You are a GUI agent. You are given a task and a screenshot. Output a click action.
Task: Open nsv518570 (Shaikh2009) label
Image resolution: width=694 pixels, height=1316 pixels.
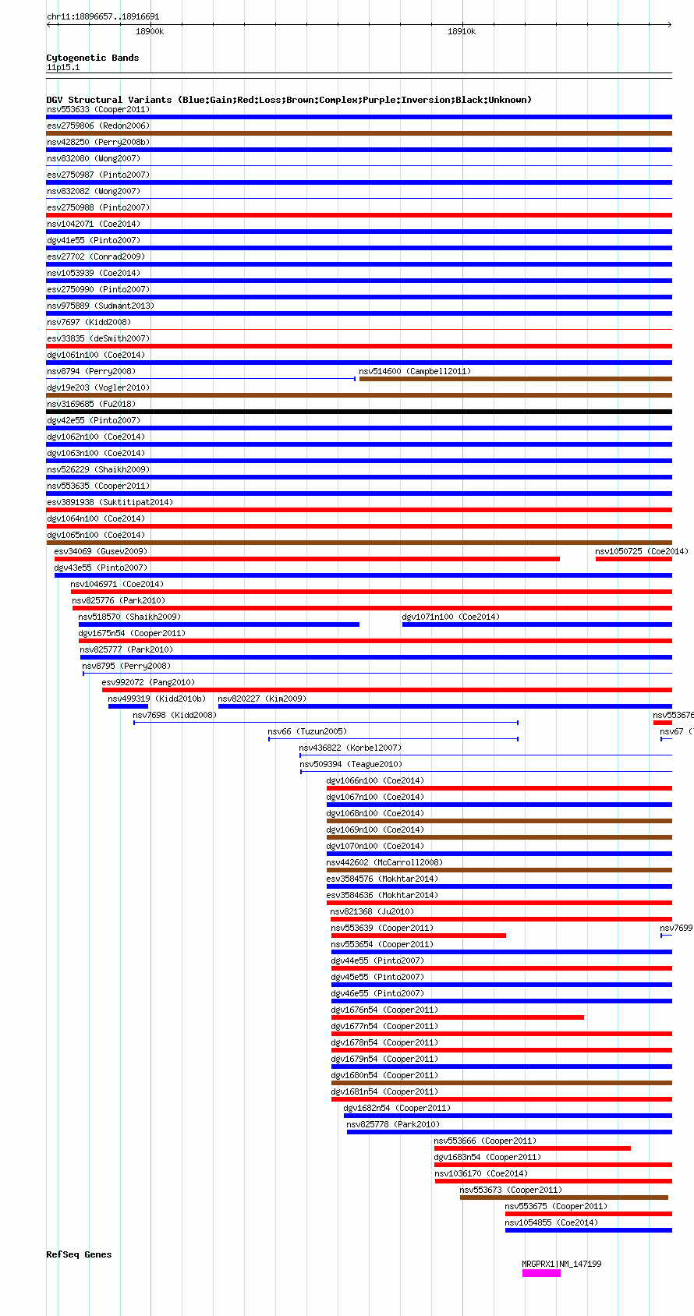click(x=129, y=617)
